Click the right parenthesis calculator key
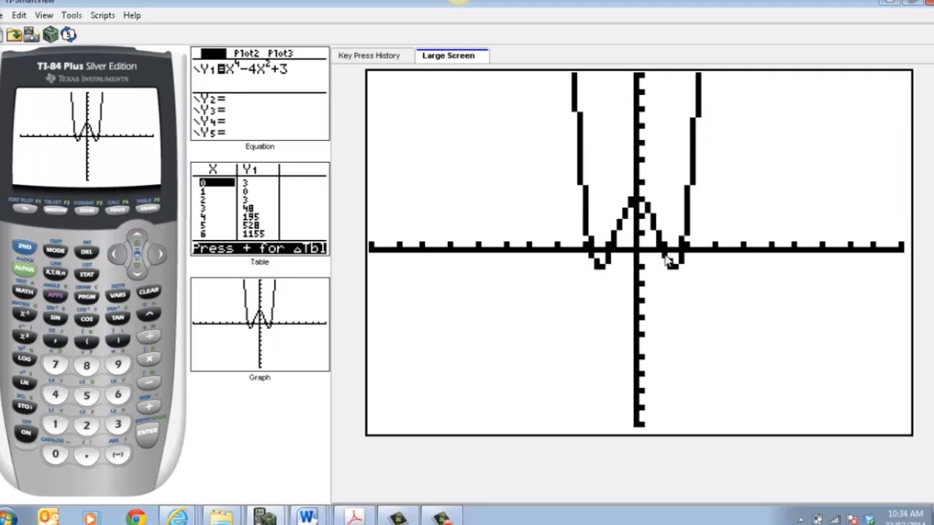 tap(117, 341)
